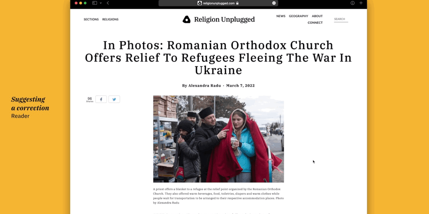This screenshot has height=214, width=429.
Task: Share the article on Facebook
Action: 101,99
